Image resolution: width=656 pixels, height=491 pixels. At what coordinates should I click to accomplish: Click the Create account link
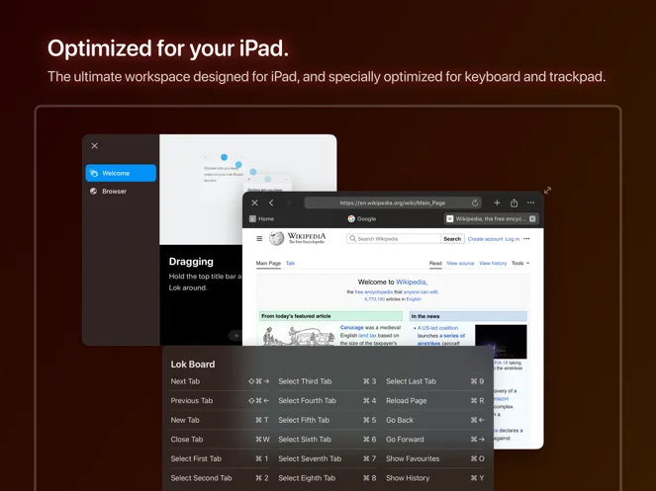[x=485, y=239]
